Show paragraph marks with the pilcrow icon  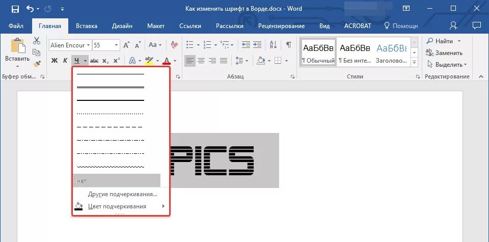click(289, 45)
